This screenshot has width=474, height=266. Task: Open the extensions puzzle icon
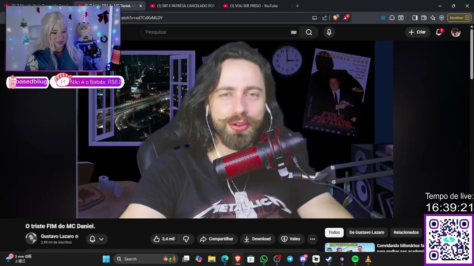point(392,18)
